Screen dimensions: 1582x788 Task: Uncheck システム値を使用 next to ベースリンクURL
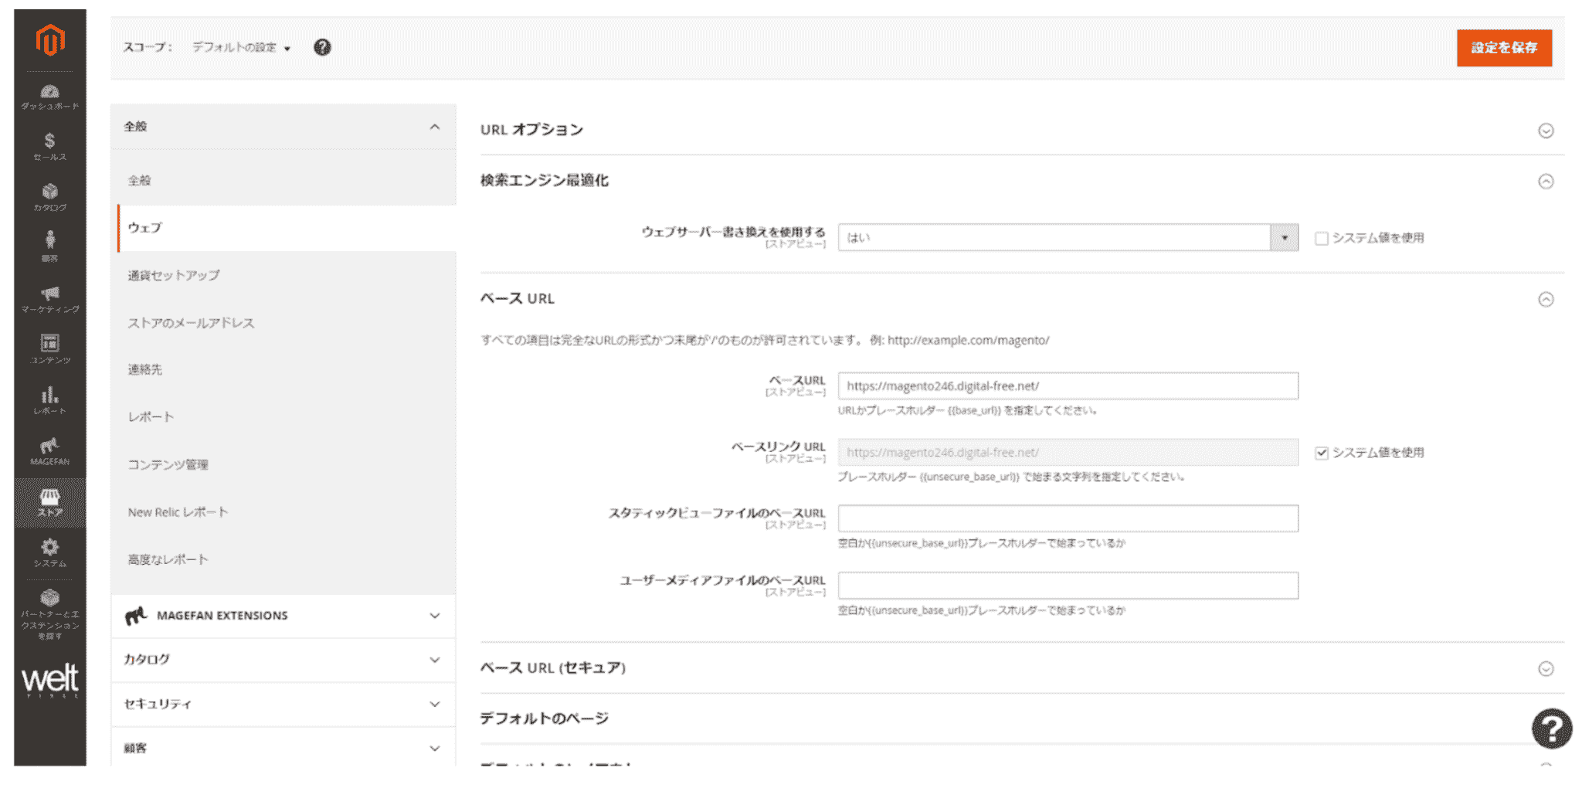coord(1322,453)
